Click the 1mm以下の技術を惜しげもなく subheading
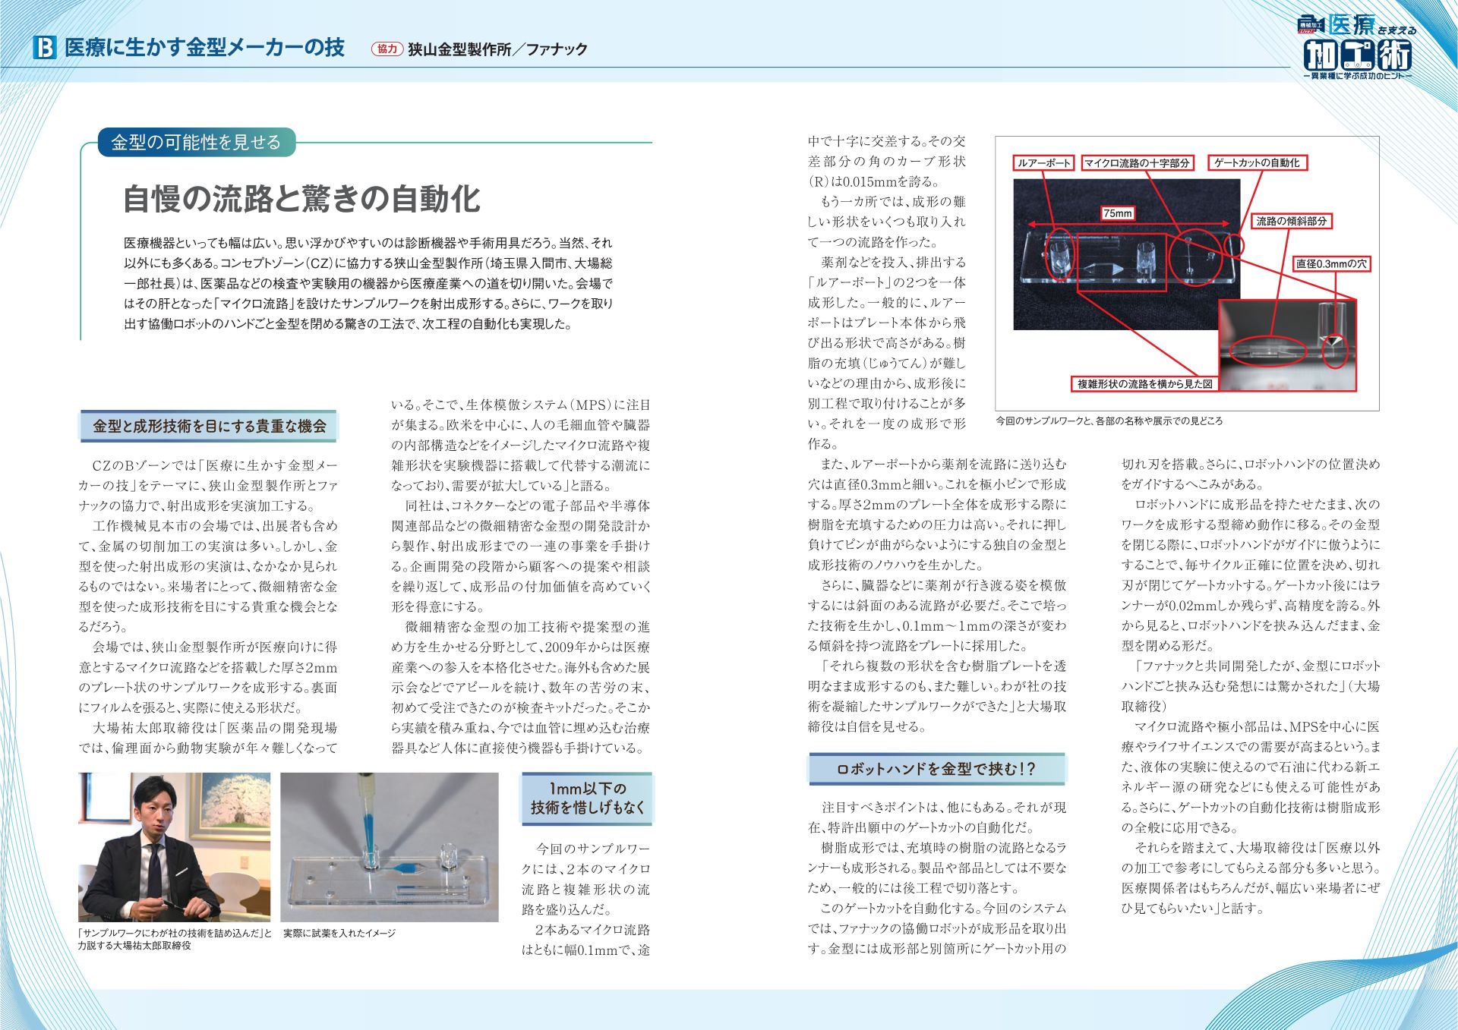 [587, 798]
